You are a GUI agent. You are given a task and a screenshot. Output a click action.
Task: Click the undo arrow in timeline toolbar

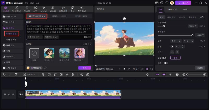tap(4, 75)
